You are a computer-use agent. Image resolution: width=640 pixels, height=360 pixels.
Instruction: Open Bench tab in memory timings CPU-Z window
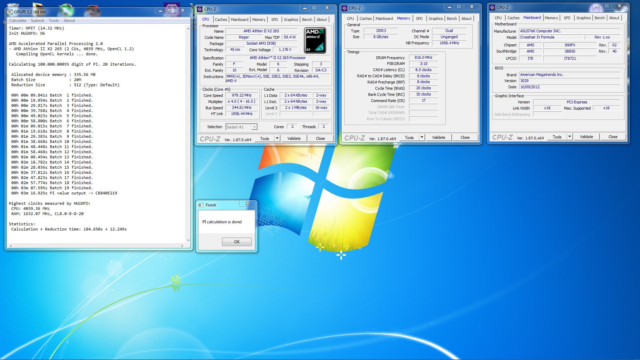coord(452,19)
